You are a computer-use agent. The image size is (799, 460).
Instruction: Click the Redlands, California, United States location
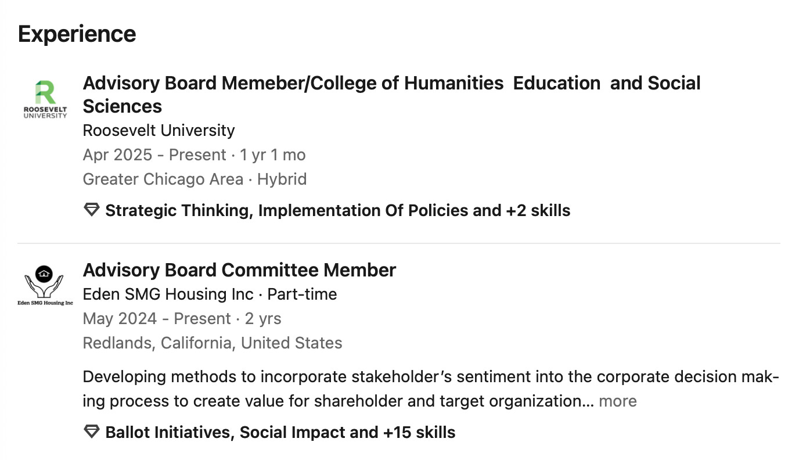[213, 343]
